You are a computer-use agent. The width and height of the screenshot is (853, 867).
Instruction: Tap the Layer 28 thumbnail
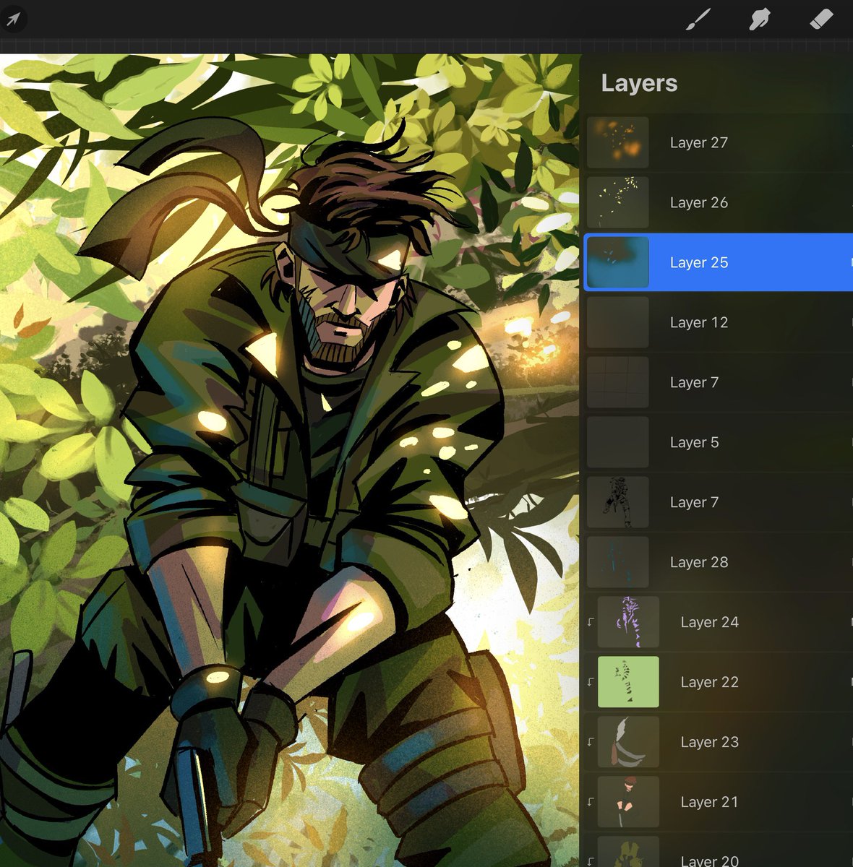(x=618, y=562)
